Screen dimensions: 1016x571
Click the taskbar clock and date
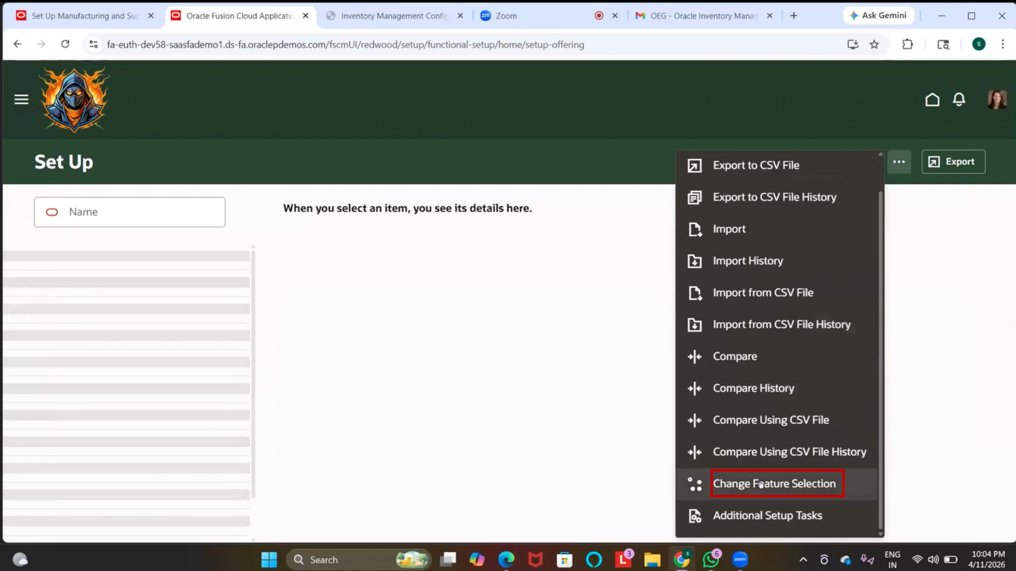coord(987,559)
